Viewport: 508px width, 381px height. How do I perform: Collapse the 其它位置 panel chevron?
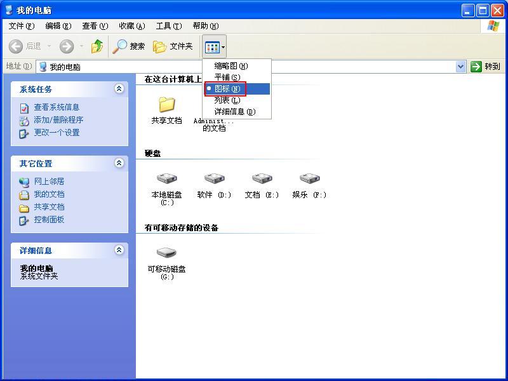[x=119, y=163]
